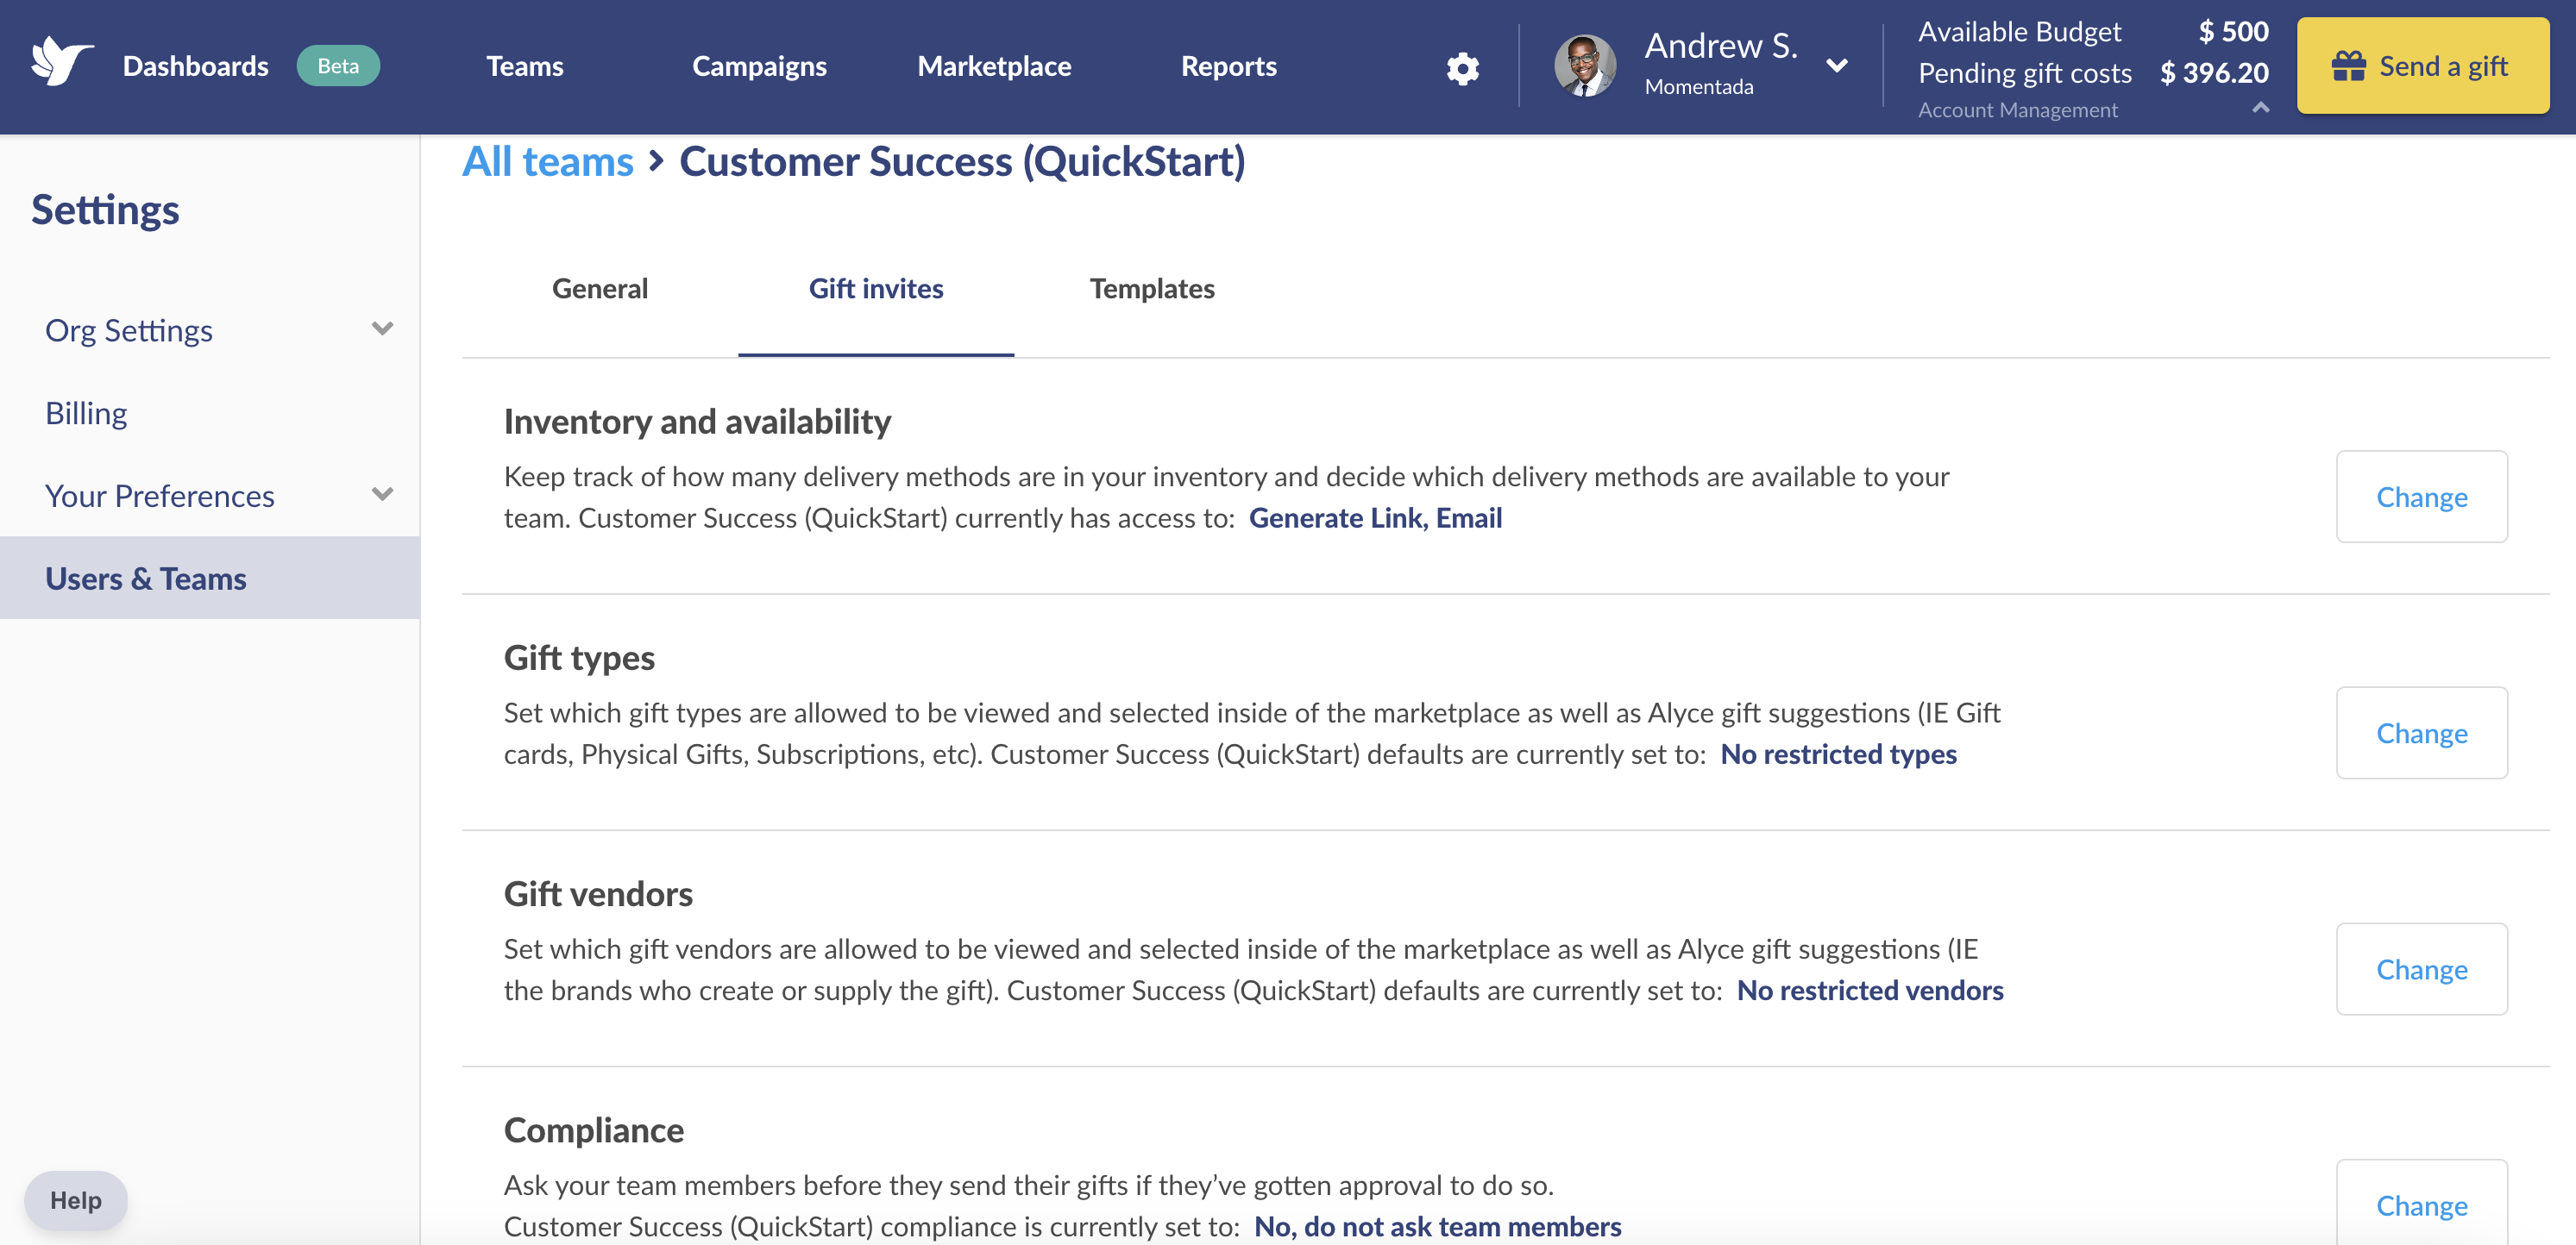Open the settings gear icon
The image size is (2576, 1245).
1462,68
